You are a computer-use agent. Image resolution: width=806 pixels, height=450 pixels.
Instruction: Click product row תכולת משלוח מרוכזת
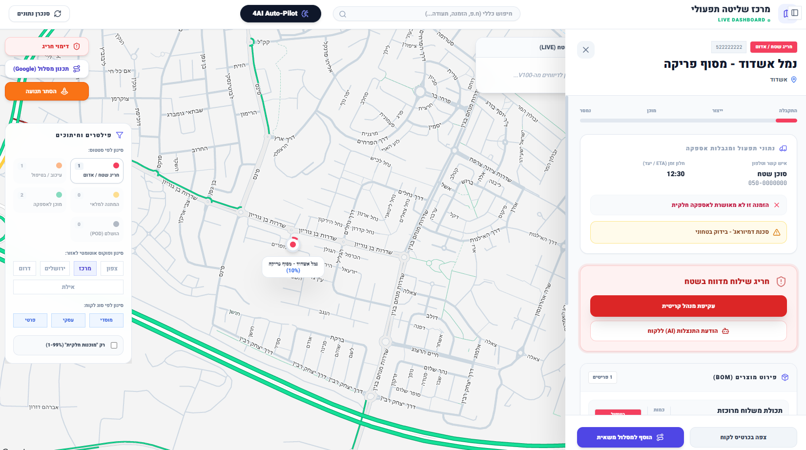[688, 409]
